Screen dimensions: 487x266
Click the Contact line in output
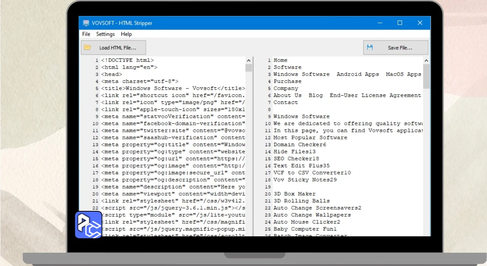[286, 102]
